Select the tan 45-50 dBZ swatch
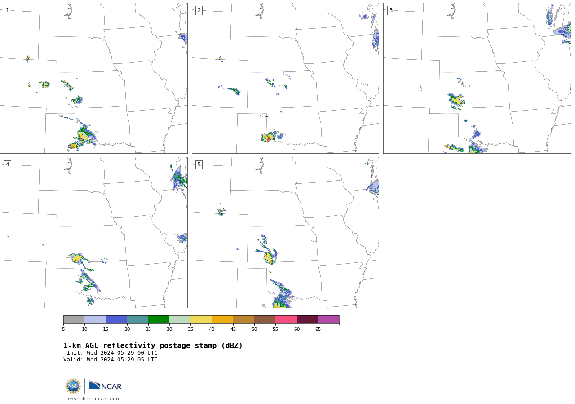This screenshot has height=404, width=575. (243, 320)
